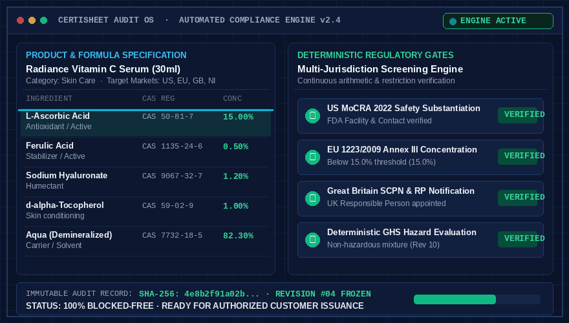Image resolution: width=569 pixels, height=323 pixels.
Task: Select the d-alpha-Tocopherol ingredient row
Action: coord(146,211)
